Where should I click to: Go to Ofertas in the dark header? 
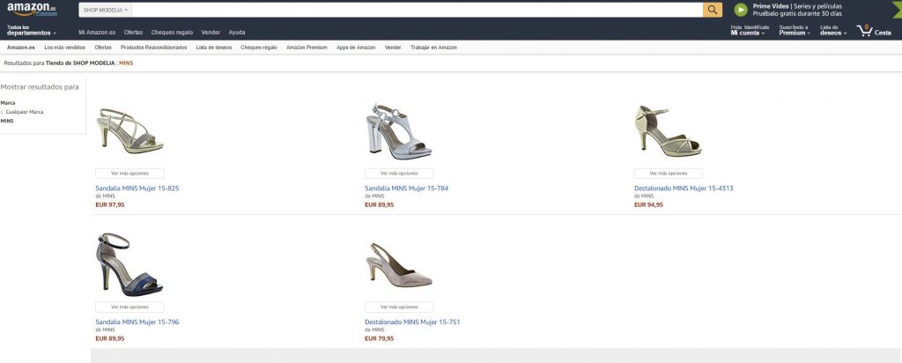[x=134, y=33]
